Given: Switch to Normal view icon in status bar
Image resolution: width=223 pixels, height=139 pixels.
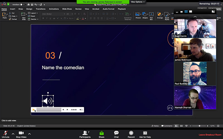Looking at the screenshot, I should [176, 126].
